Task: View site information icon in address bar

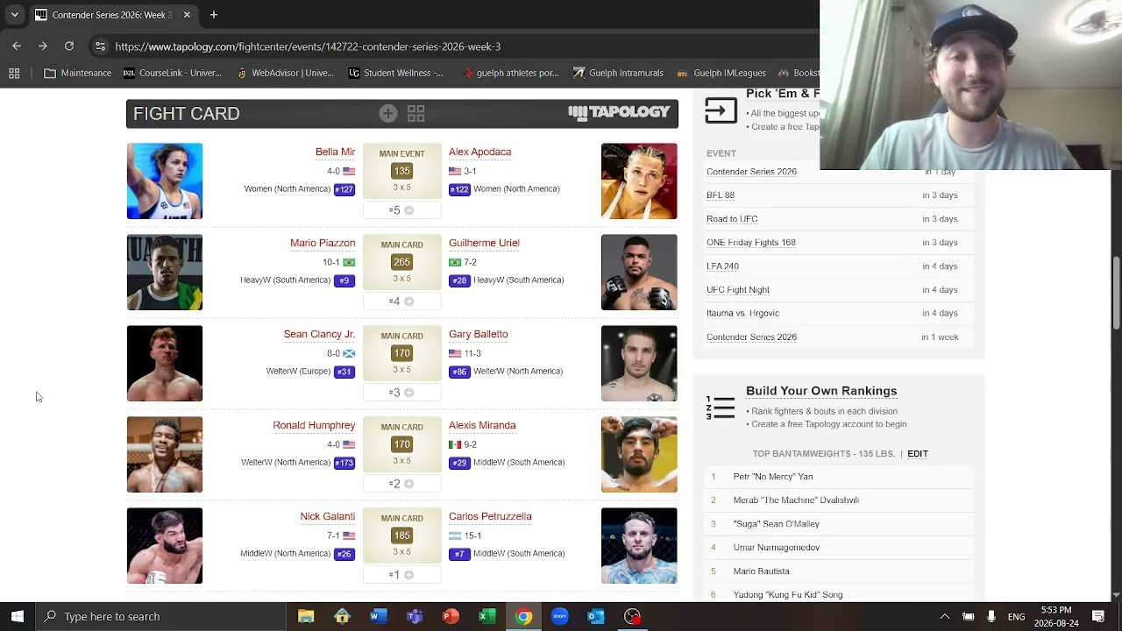Action: pos(101,46)
